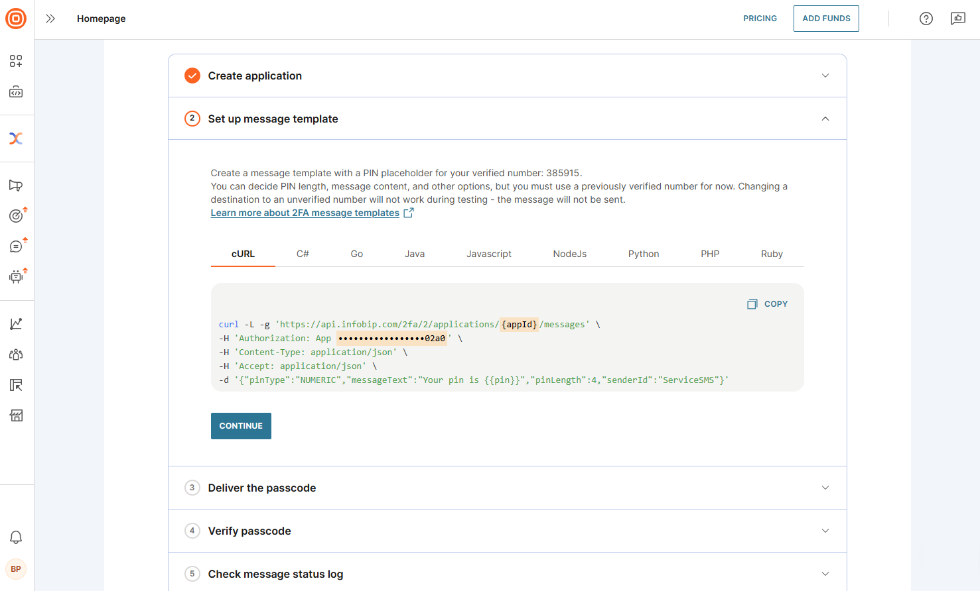
Task: Switch to the C# tab
Action: point(303,254)
